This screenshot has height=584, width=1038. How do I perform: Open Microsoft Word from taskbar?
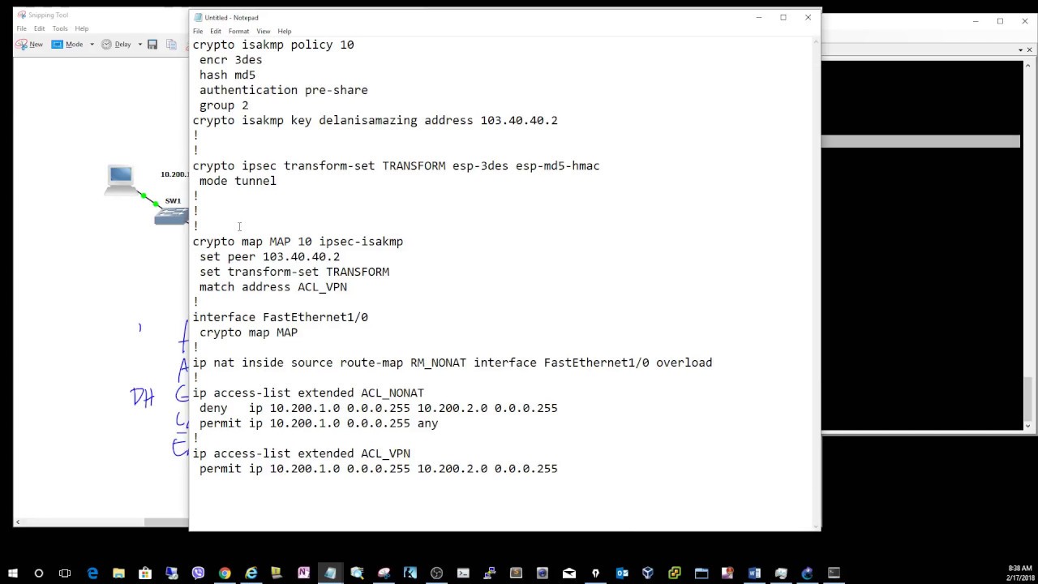coord(754,573)
